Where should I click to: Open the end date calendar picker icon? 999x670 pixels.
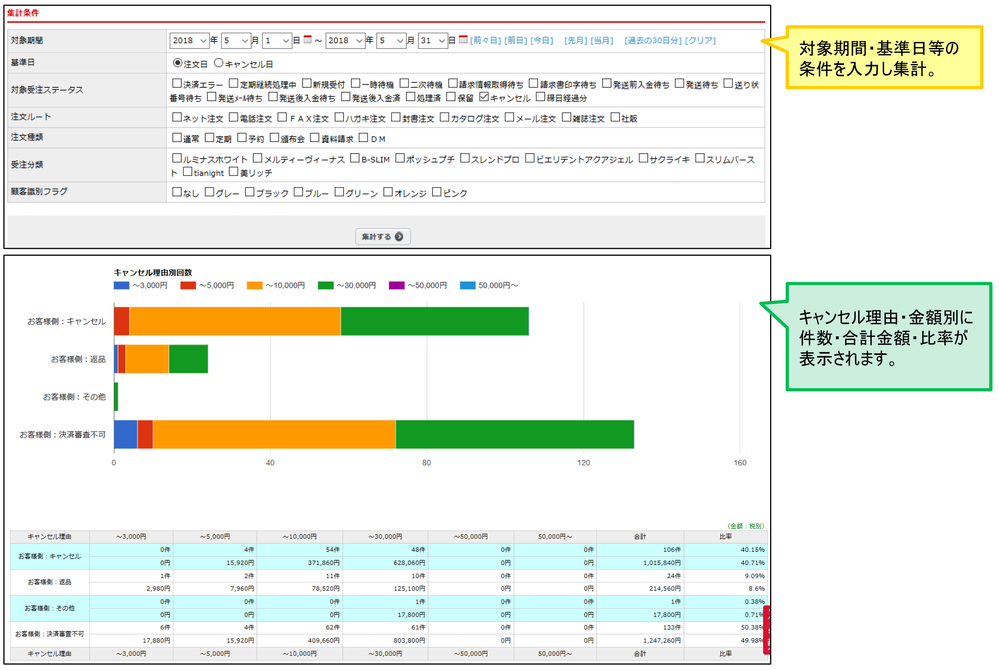[x=463, y=40]
